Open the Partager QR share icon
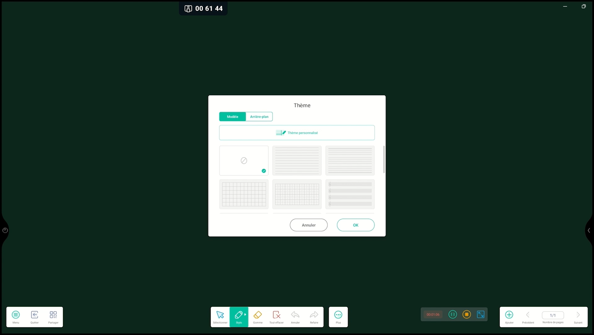The height and width of the screenshot is (335, 594). [x=53, y=315]
